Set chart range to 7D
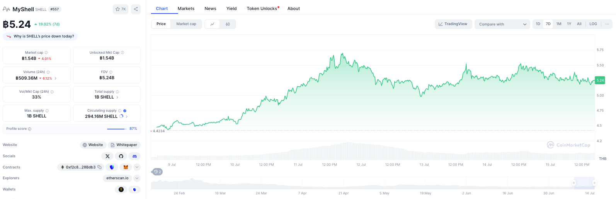The height and width of the screenshot is (199, 616). pos(548,24)
